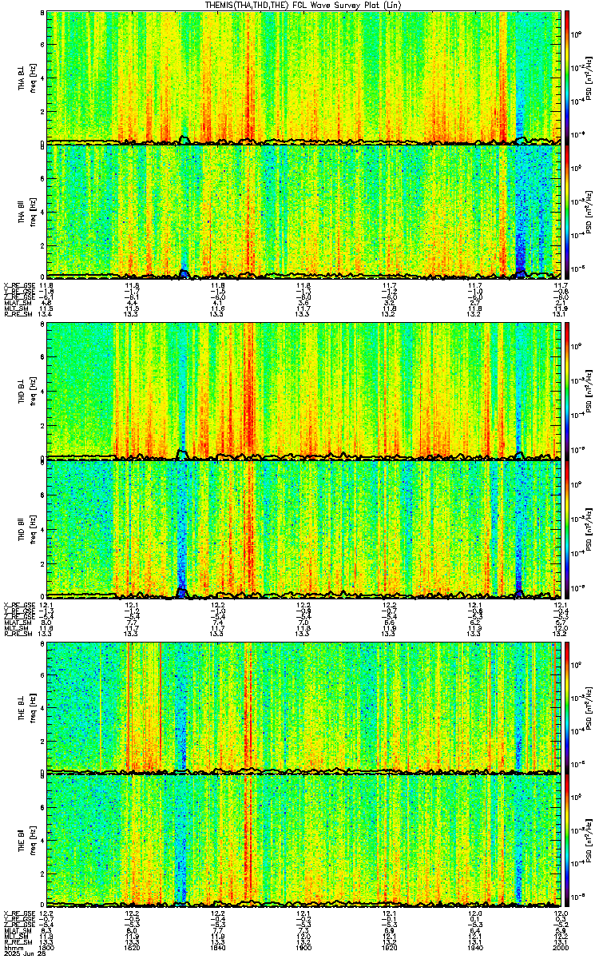
Task: Click the 2000 time tick label
Action: (x=561, y=947)
